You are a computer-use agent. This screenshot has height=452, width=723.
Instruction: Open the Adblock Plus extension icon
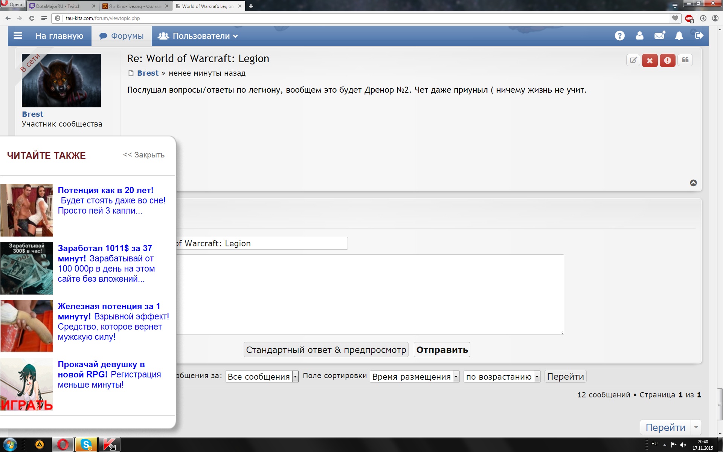pyautogui.click(x=689, y=18)
